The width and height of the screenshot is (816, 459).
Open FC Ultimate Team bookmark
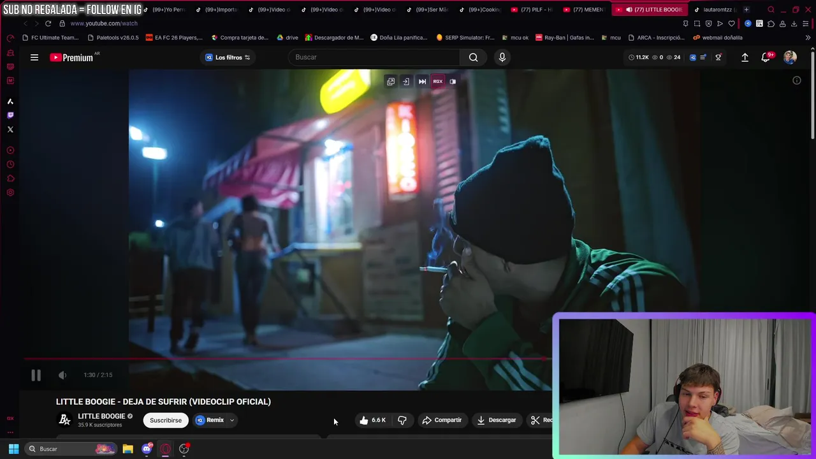point(50,38)
